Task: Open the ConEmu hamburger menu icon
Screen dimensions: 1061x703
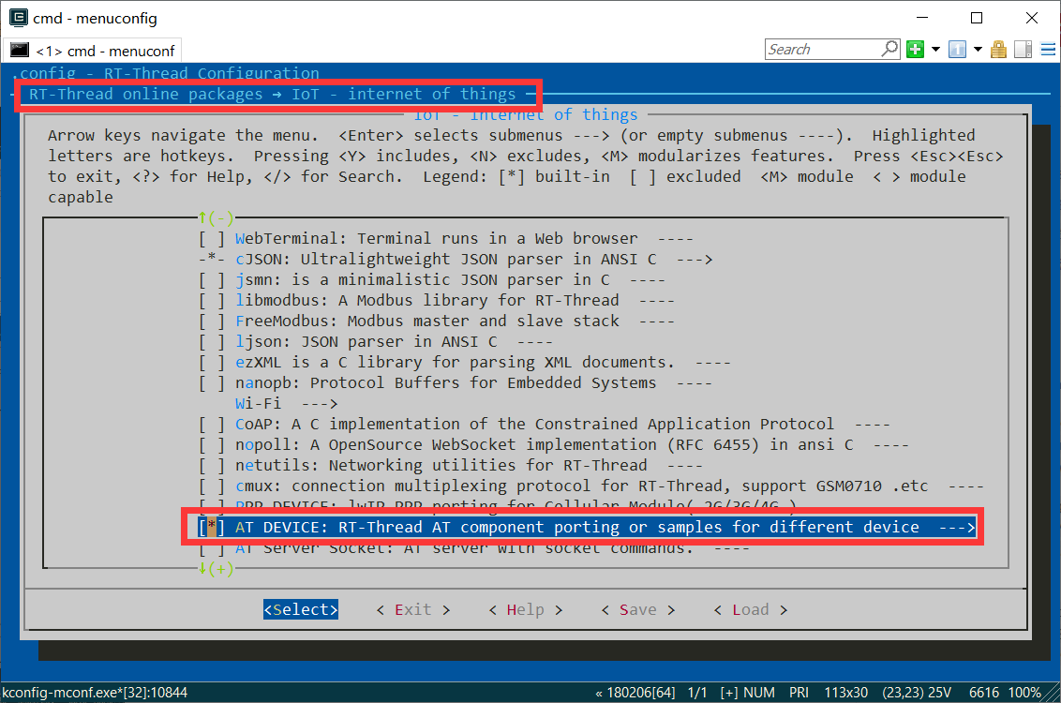Action: (x=1048, y=49)
